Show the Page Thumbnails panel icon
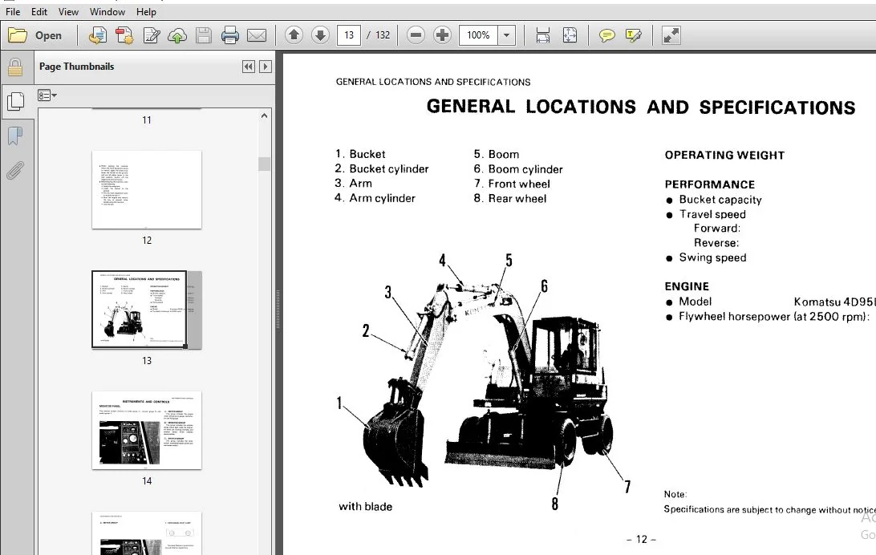 (x=16, y=101)
